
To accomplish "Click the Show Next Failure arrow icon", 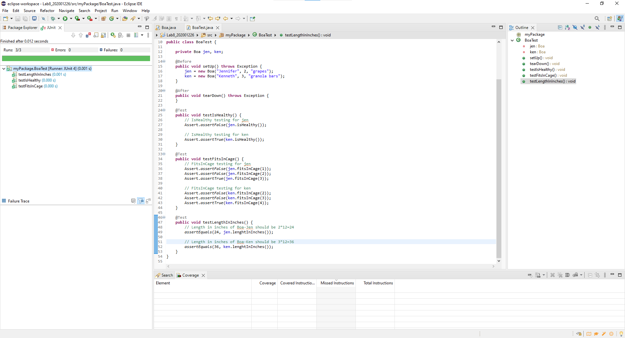I will (x=73, y=35).
